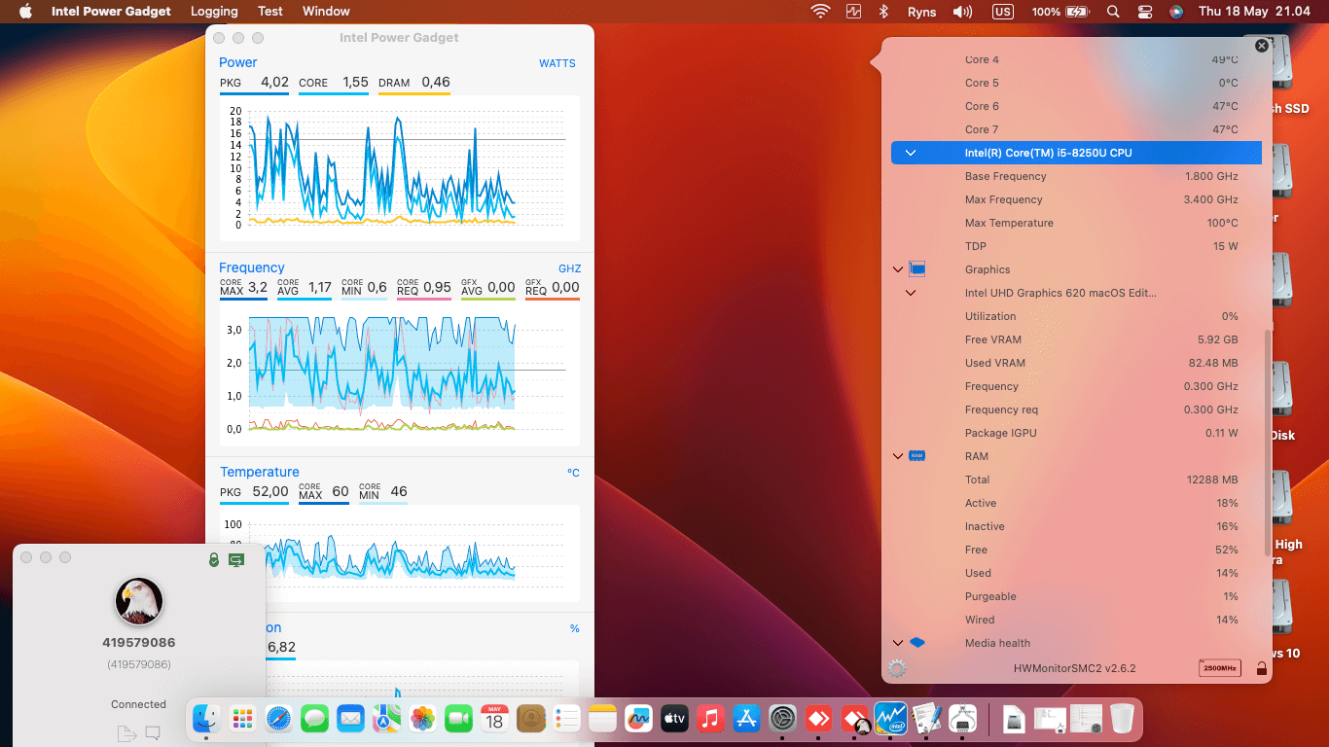
Task: Click the padlock icon in HWMonitorSMC2 footer
Action: coord(1261,668)
